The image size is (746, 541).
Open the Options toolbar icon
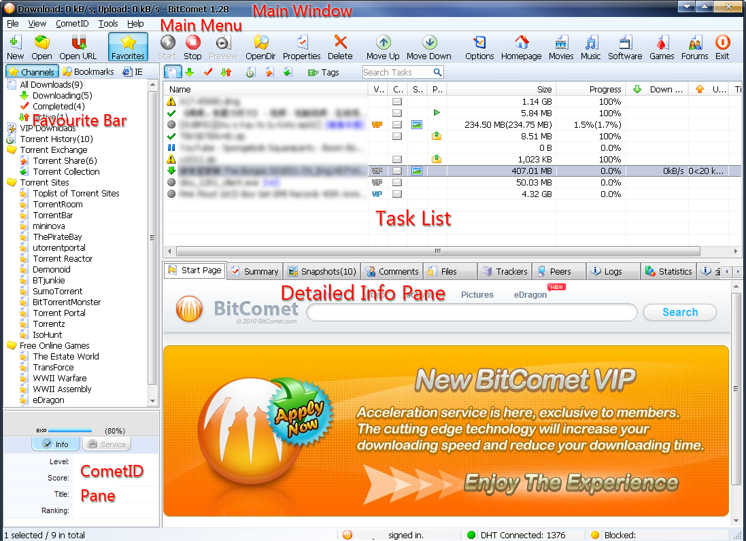click(479, 47)
